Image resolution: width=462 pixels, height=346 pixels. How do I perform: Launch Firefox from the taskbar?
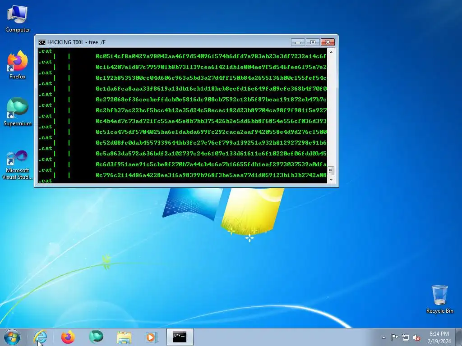(x=68, y=337)
